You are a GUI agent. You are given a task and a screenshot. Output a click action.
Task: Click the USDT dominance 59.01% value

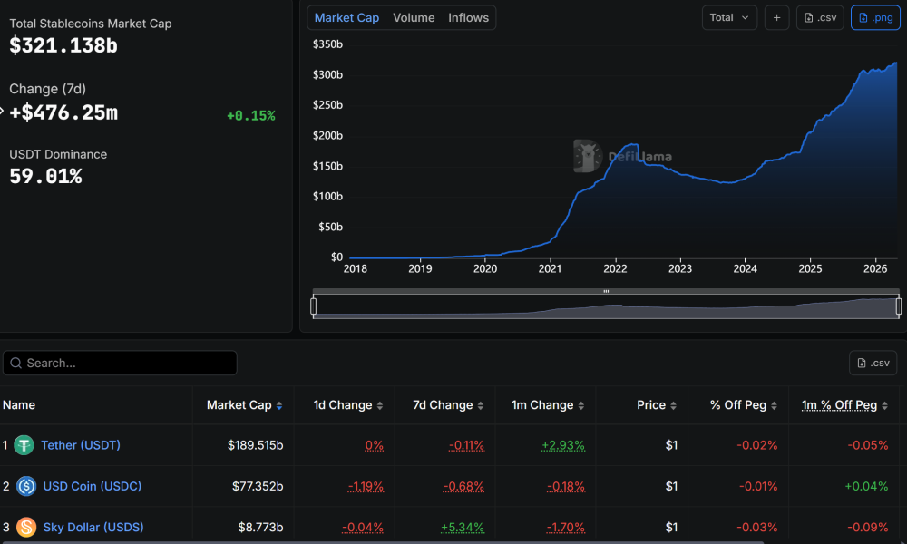tap(45, 176)
